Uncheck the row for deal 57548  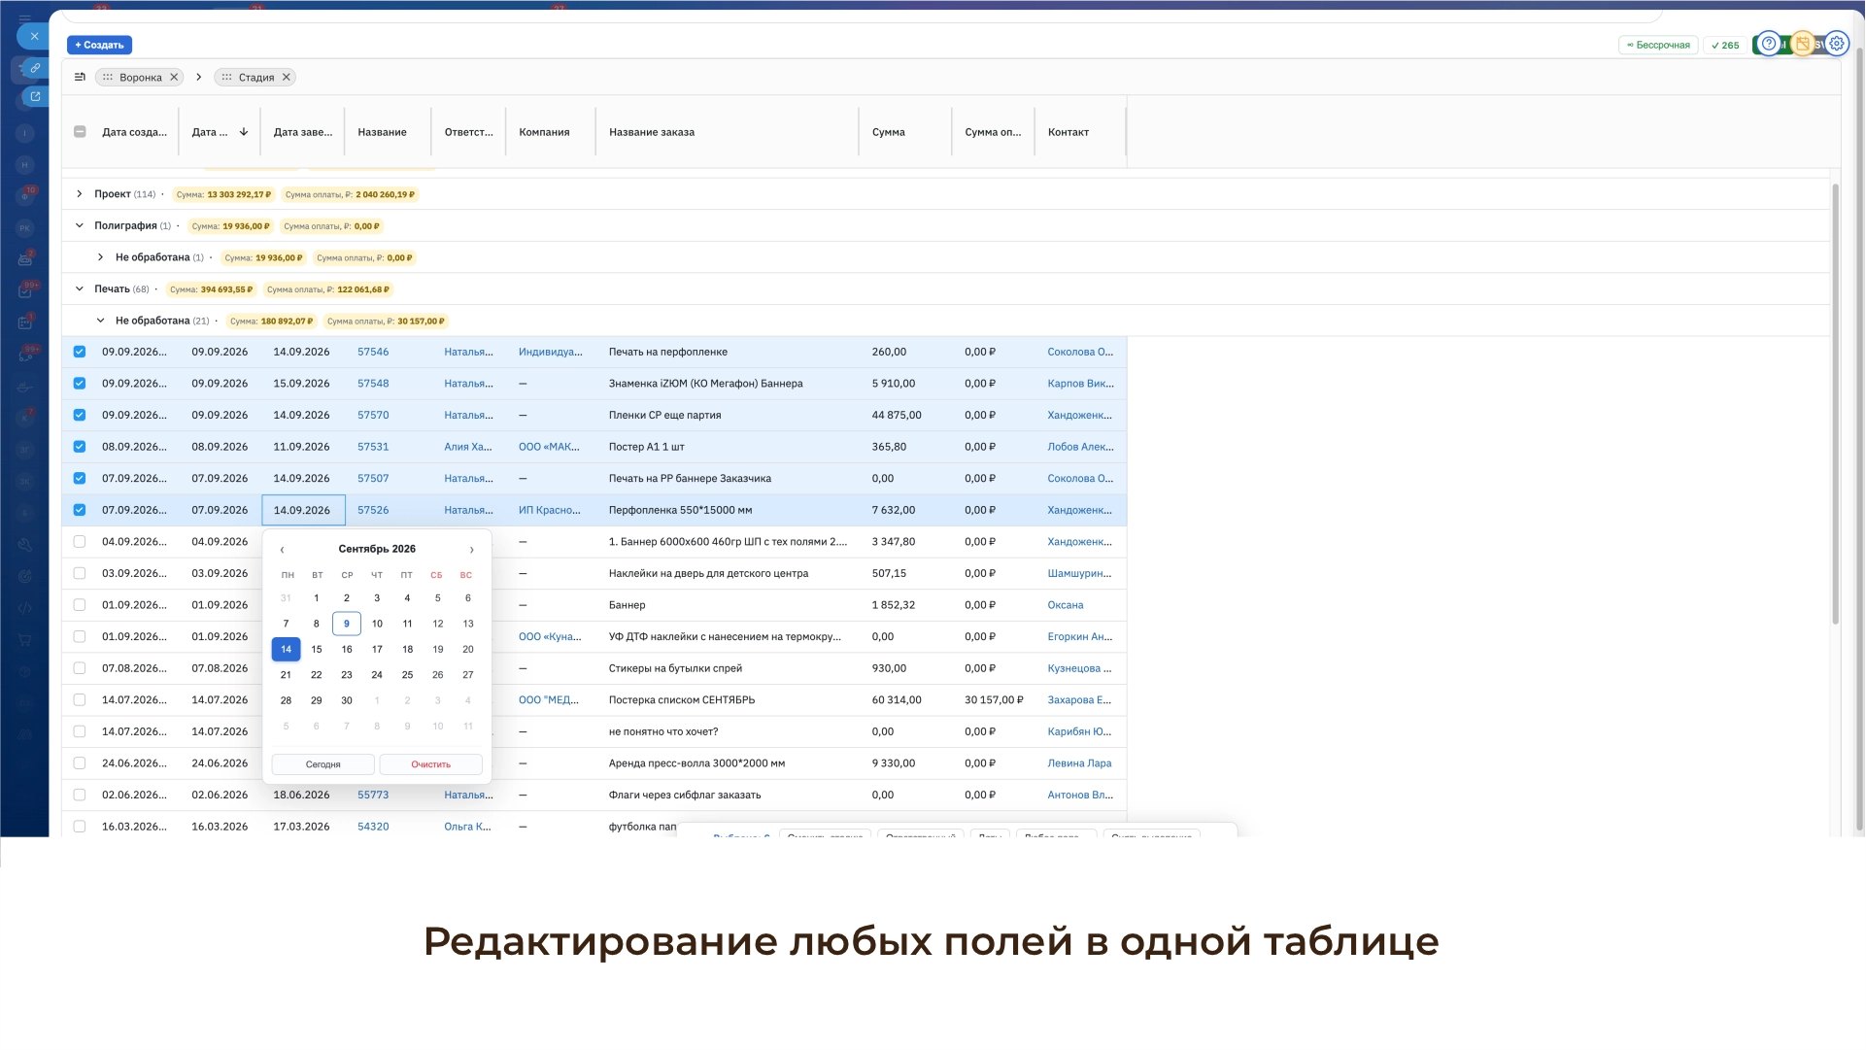click(80, 384)
